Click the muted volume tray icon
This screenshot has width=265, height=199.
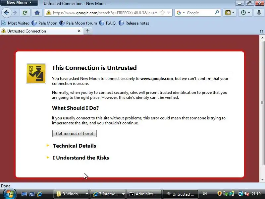pos(247,193)
